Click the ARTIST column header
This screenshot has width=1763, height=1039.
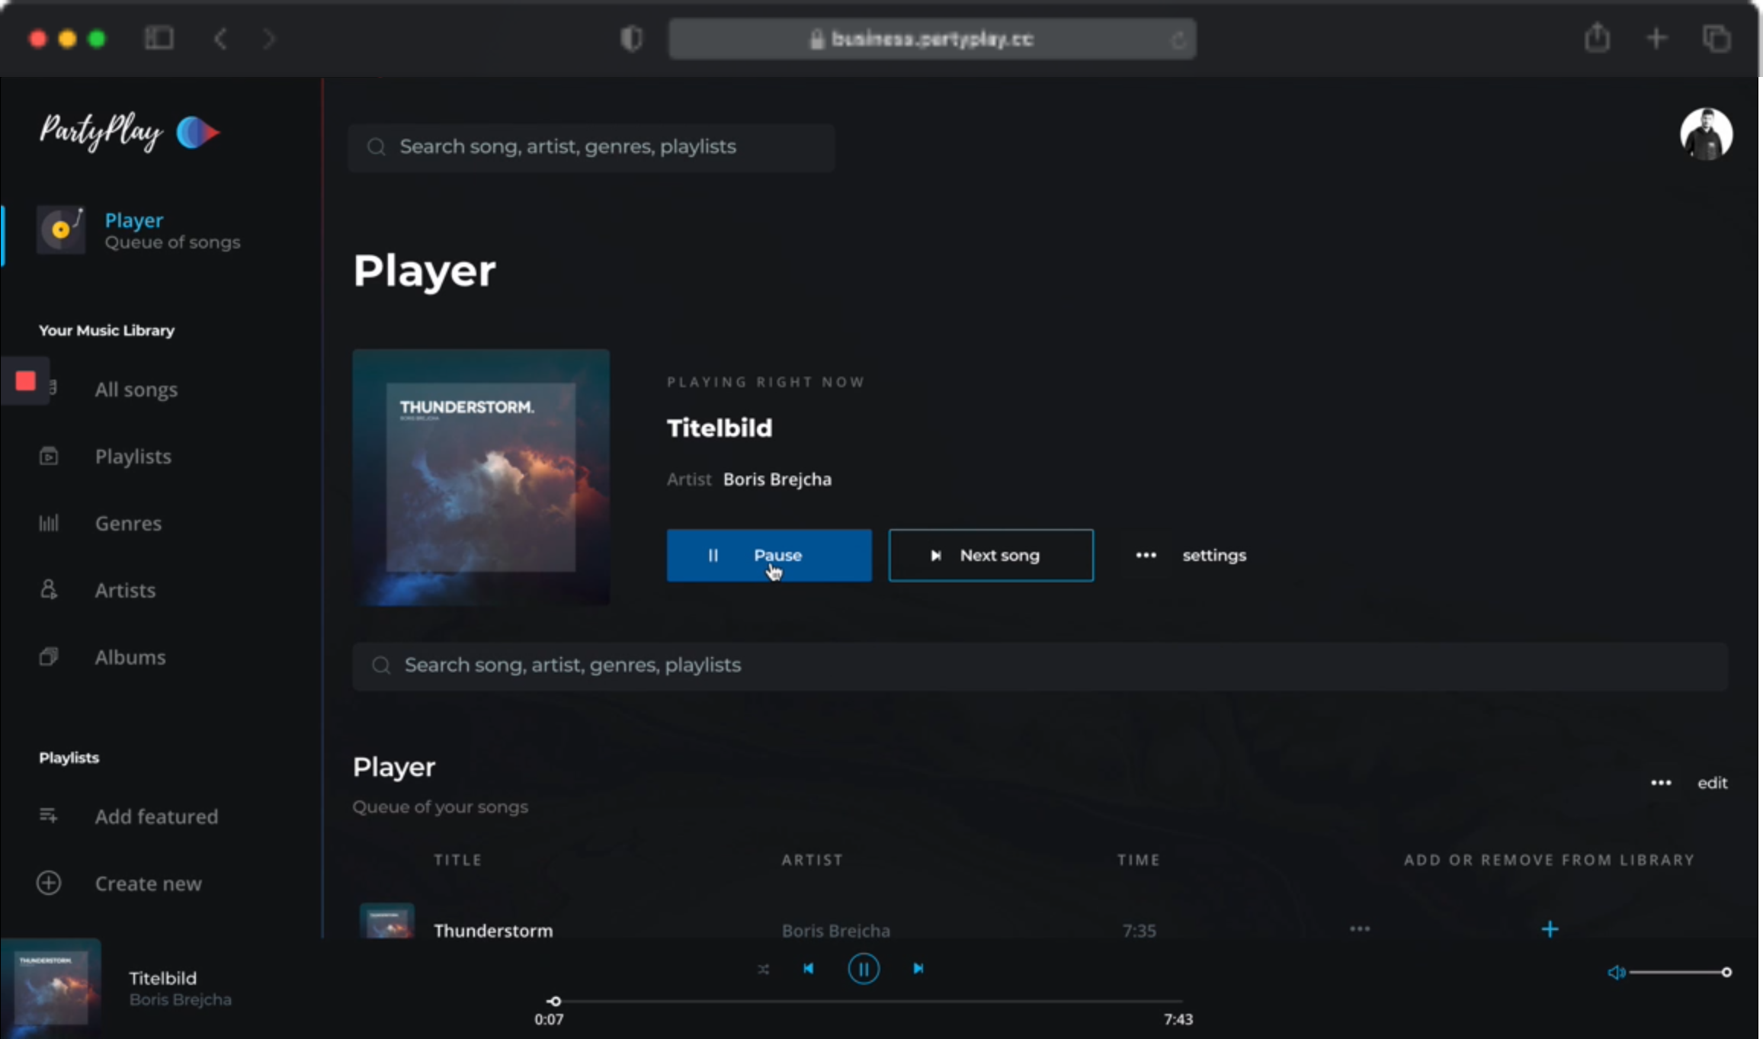pyautogui.click(x=813, y=860)
